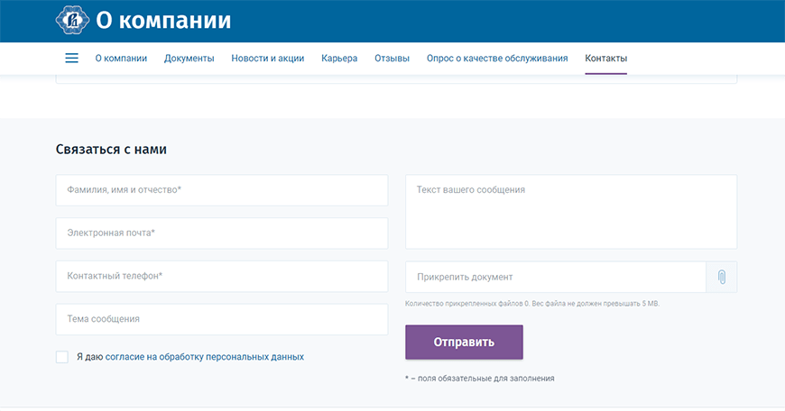The image size is (785, 411).
Task: Focus the 'Текст вашего сообщения' text area
Action: (x=570, y=212)
